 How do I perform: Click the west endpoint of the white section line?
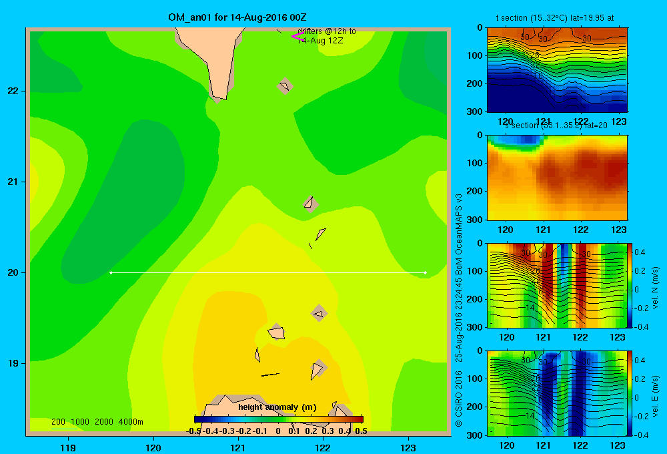click(111, 272)
